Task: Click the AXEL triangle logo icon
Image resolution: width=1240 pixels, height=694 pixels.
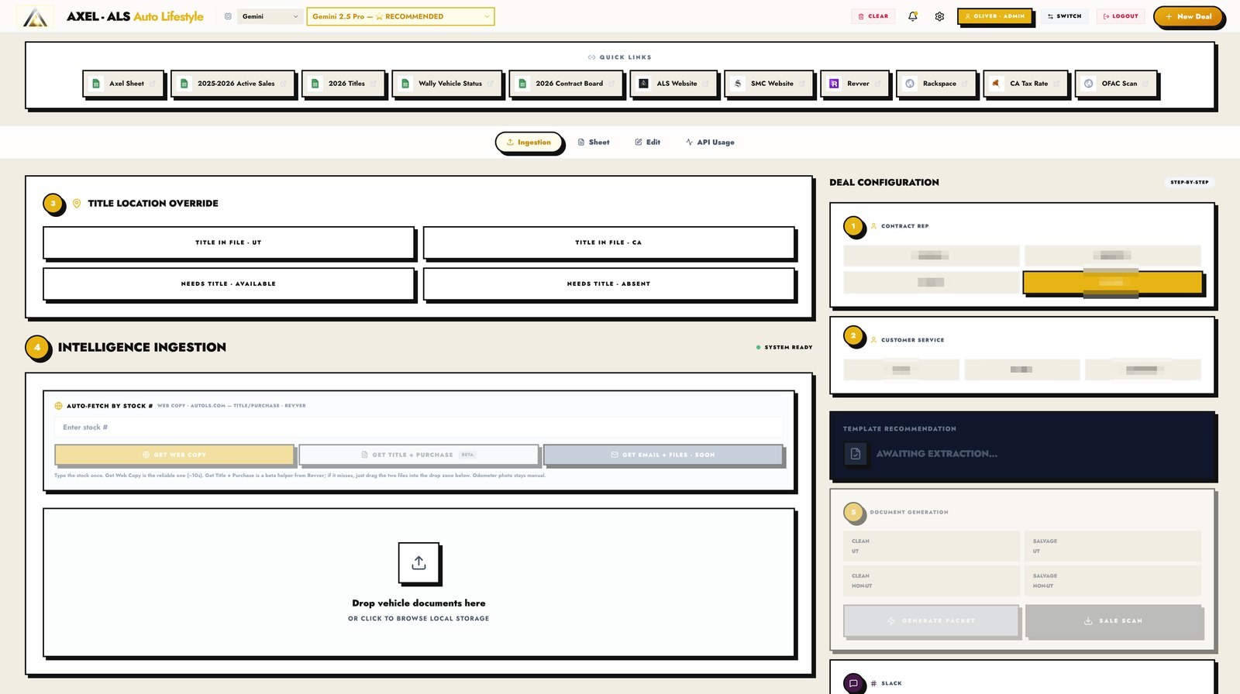Action: click(35, 16)
